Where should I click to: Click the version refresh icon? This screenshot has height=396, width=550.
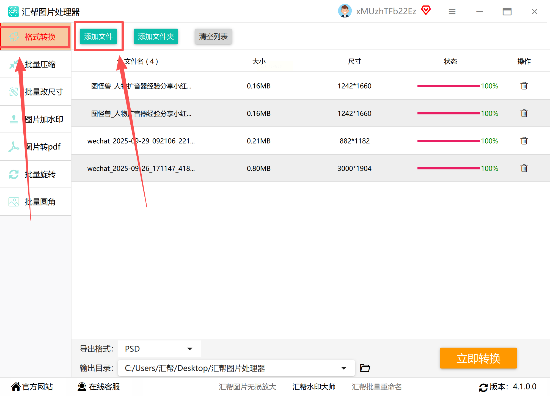click(x=483, y=387)
